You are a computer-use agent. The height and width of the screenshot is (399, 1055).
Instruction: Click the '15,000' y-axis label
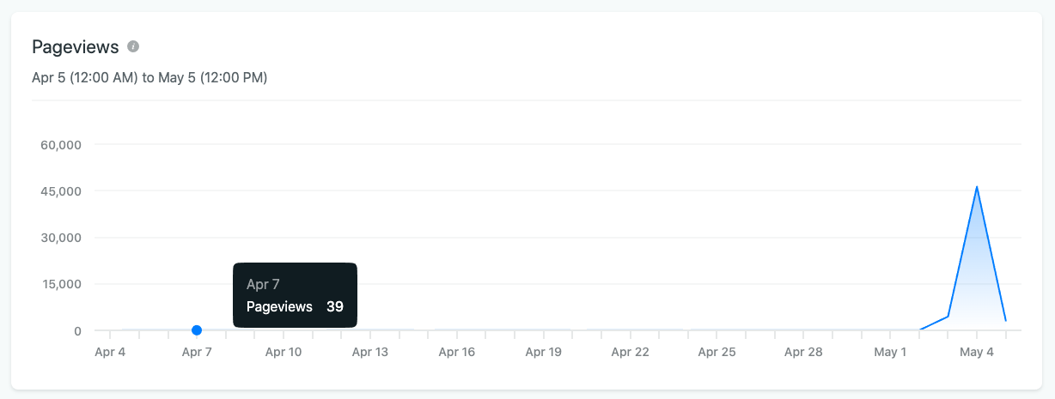point(61,284)
